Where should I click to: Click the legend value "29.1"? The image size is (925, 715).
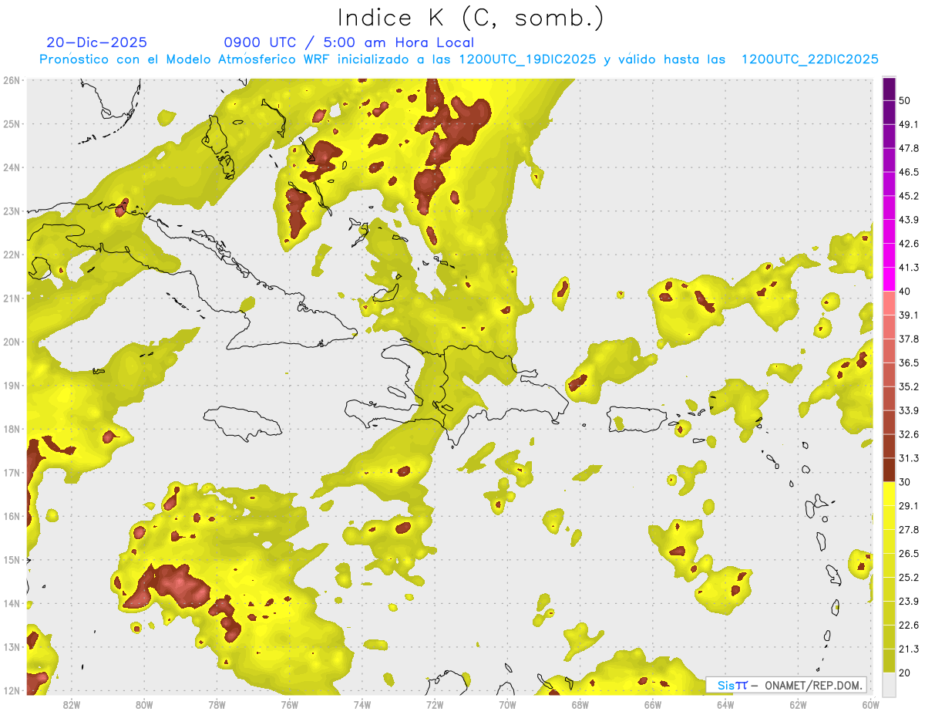[909, 506]
